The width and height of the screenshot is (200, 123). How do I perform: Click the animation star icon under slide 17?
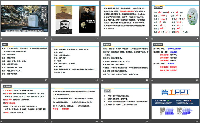pyautogui.click(x=2, y=80)
